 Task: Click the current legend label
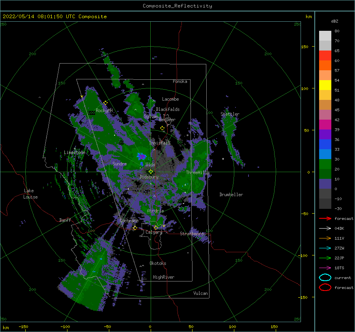(x=342, y=278)
